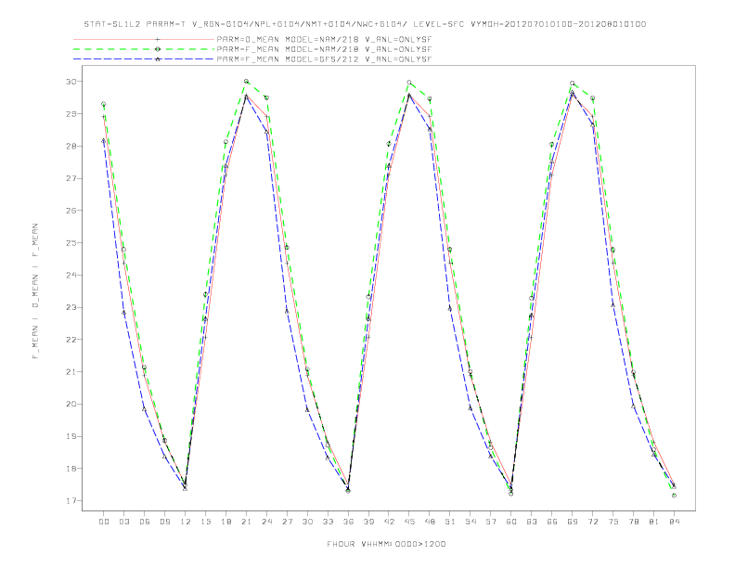Select y-axis tick value 22
The width and height of the screenshot is (735, 568).
click(x=71, y=340)
